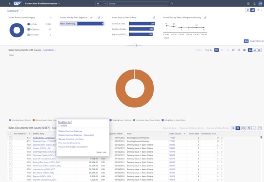Click into the header search field
Screen dimensions: 264x182
coord(139,3)
